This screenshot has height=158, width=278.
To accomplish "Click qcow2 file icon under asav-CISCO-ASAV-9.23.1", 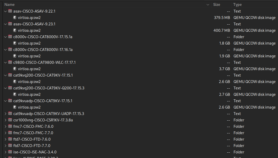I will [x=15, y=30].
